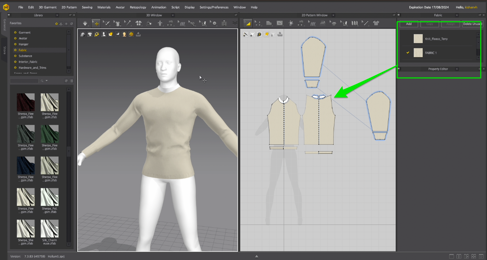
Task: Switch to the Store side tab
Action: pos(4,50)
